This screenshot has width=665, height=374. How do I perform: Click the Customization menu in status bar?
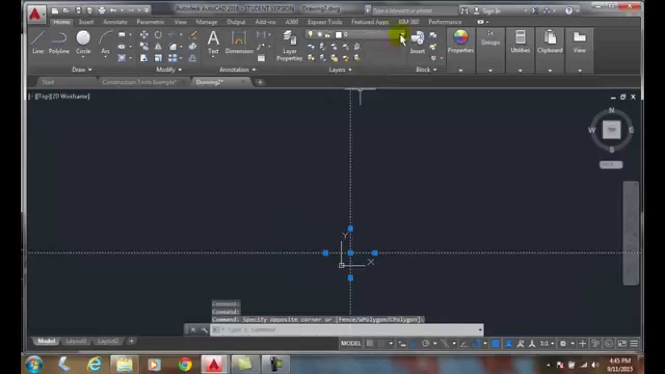(634, 343)
